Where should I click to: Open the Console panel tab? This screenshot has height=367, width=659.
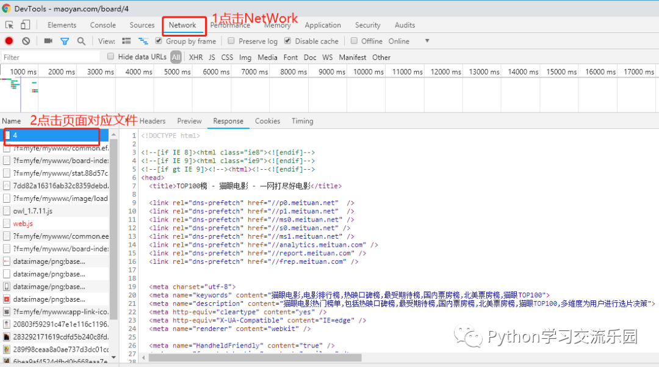pyautogui.click(x=103, y=25)
